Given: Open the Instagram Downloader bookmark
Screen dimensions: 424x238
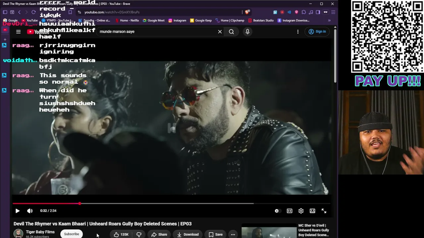Looking at the screenshot, I should coord(293,20).
